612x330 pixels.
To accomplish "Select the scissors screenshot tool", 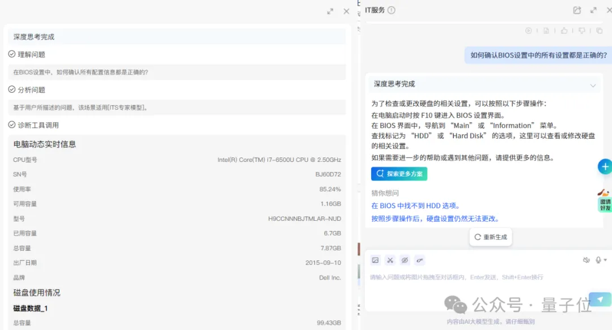I will pos(390,260).
